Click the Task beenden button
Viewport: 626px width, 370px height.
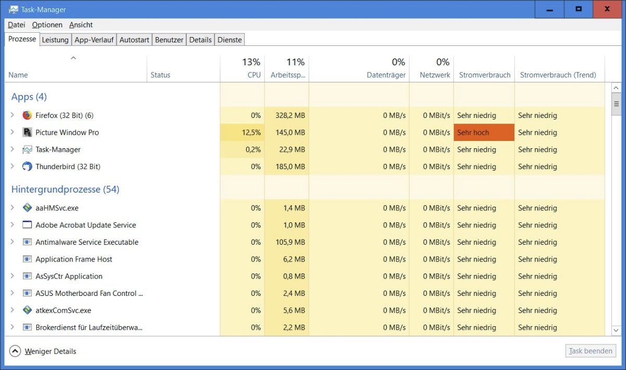click(591, 351)
